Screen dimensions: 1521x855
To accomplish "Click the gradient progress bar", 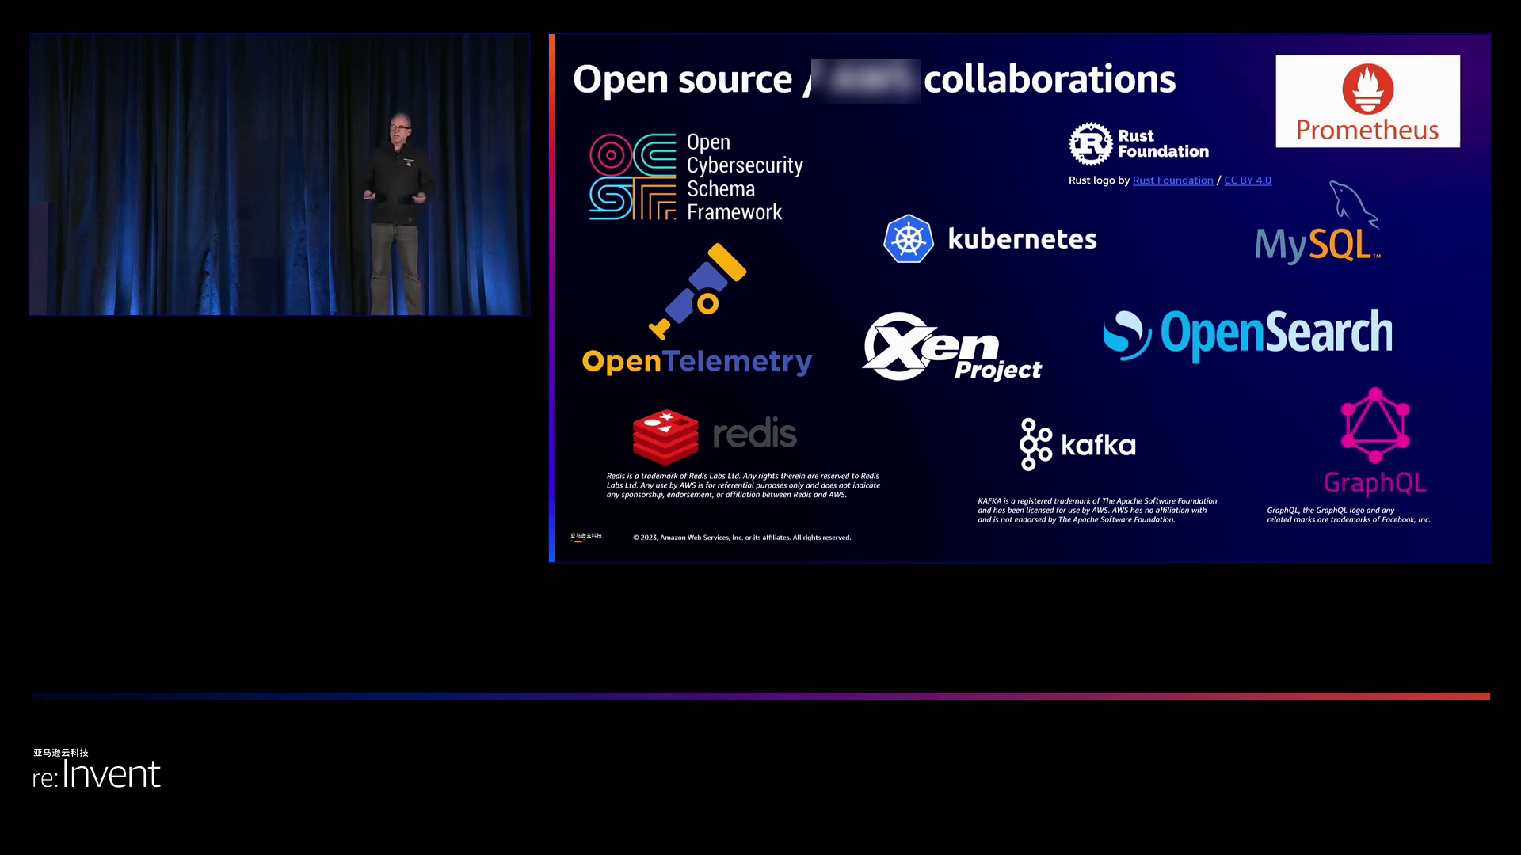I will point(760,697).
